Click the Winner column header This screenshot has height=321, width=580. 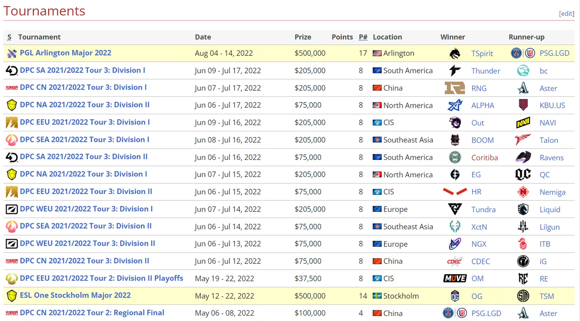[453, 37]
